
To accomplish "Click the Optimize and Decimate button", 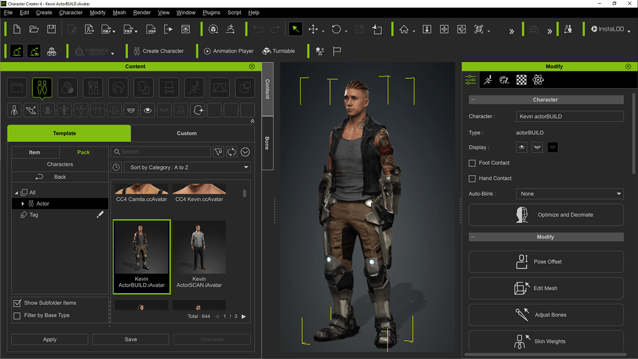I will [x=546, y=215].
